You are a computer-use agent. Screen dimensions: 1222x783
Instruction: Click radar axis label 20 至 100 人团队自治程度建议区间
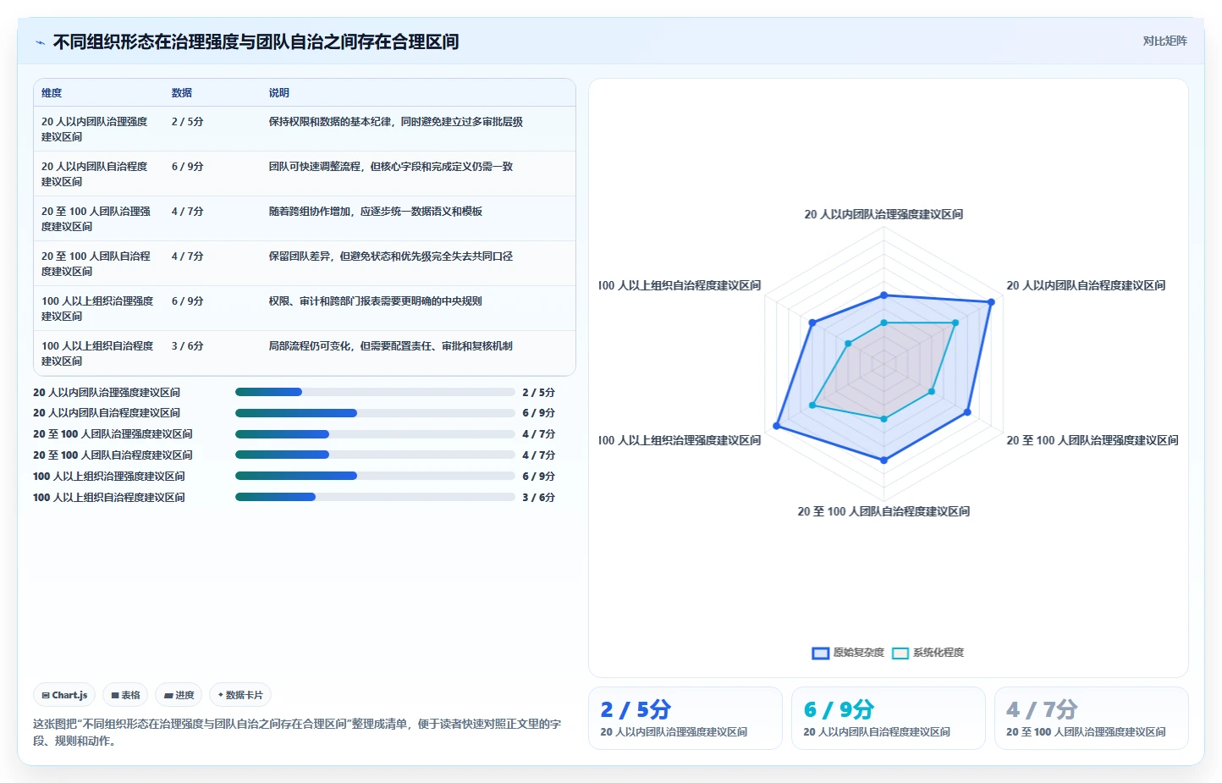pos(883,511)
